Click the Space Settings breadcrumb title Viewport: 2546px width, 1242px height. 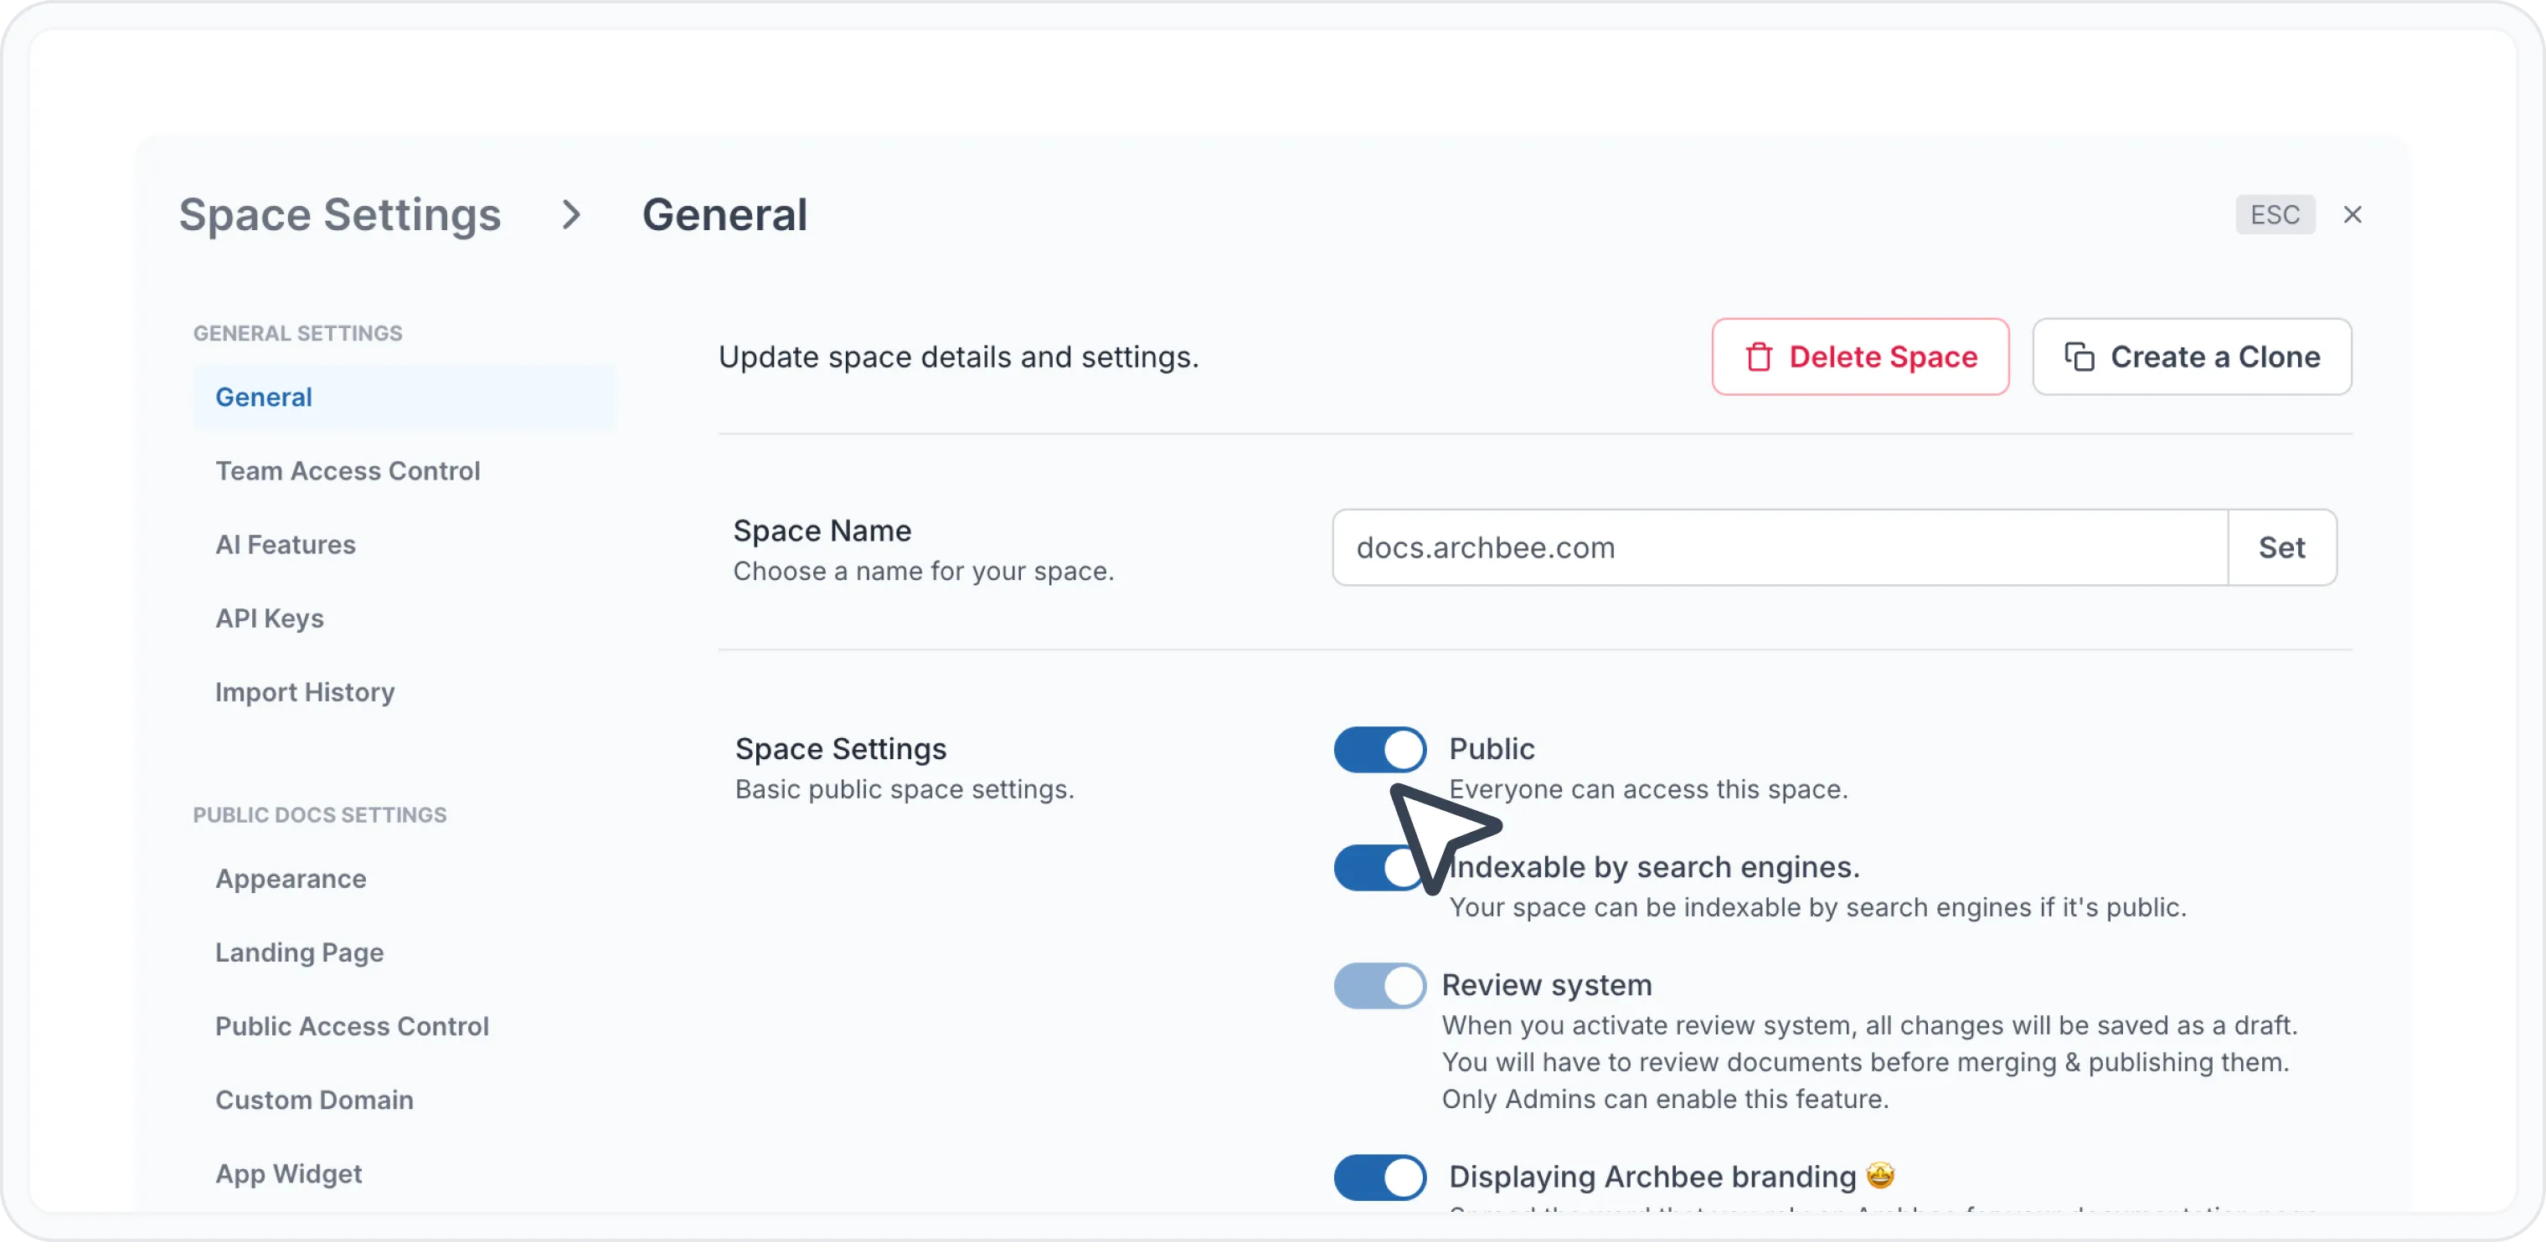pos(340,214)
